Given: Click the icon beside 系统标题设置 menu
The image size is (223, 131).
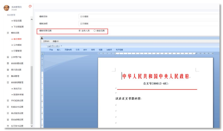Looking at the screenshot, I should coord(8,63).
